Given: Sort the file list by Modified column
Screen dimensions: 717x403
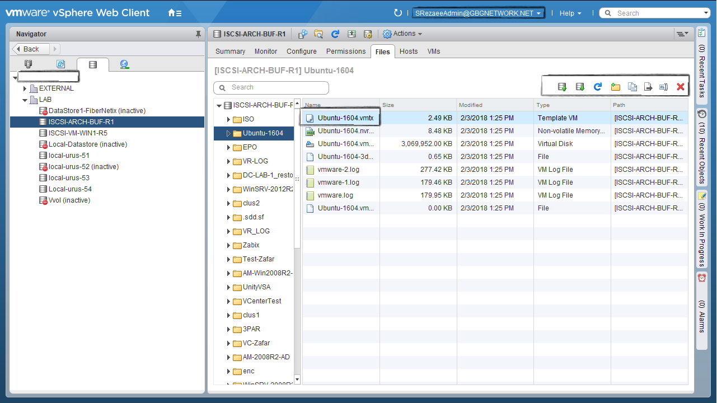Looking at the screenshot, I should 495,105.
